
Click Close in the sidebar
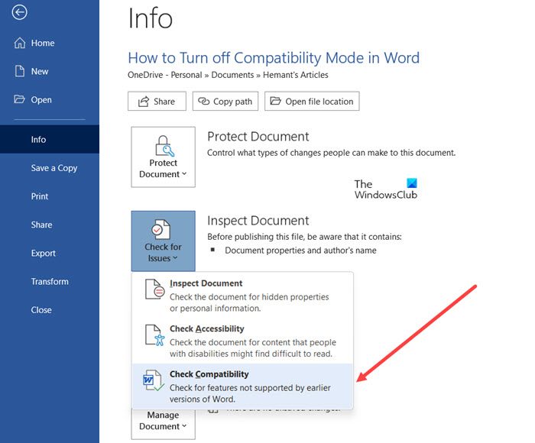click(x=41, y=310)
